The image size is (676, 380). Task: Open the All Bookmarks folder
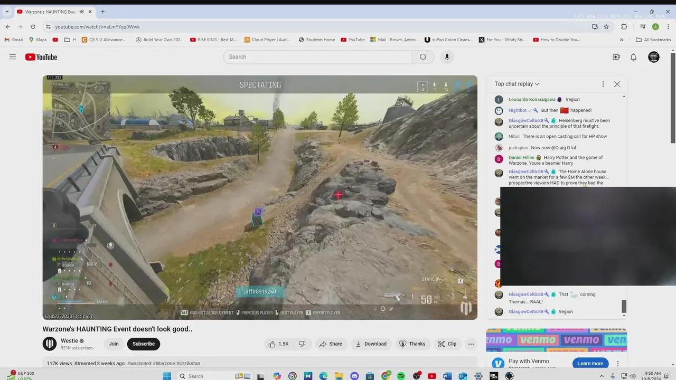(x=653, y=40)
